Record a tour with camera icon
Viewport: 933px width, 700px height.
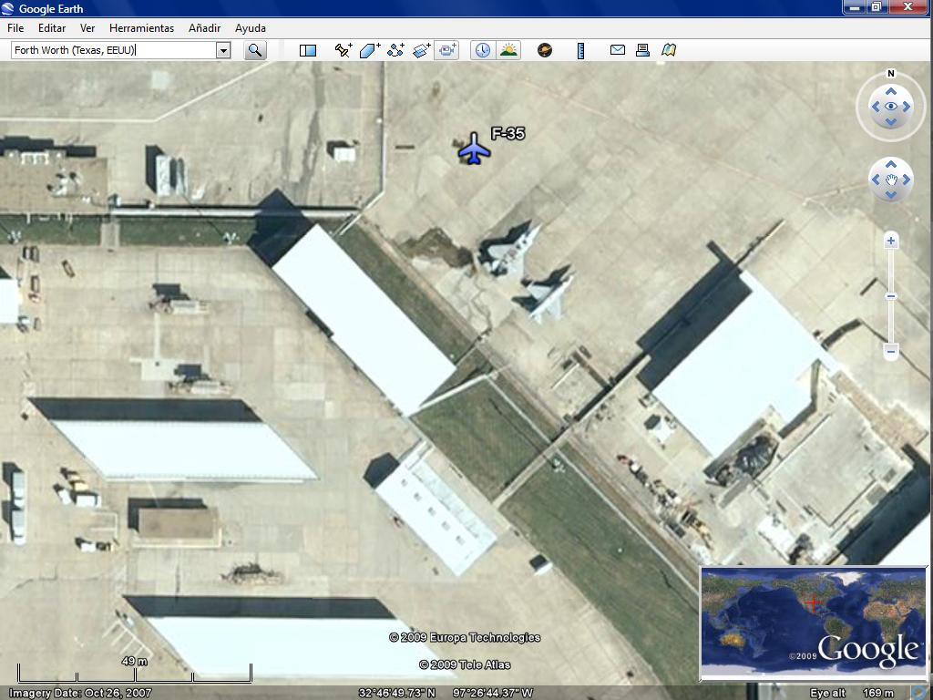(x=446, y=50)
